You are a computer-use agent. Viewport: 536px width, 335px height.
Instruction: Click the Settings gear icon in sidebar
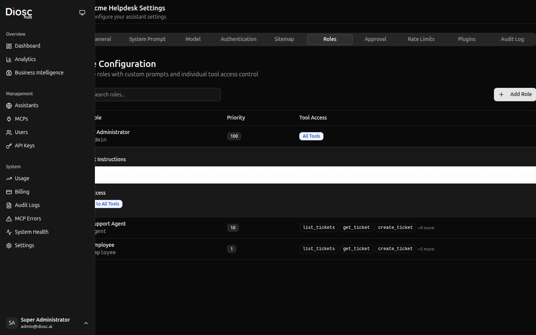click(9, 246)
